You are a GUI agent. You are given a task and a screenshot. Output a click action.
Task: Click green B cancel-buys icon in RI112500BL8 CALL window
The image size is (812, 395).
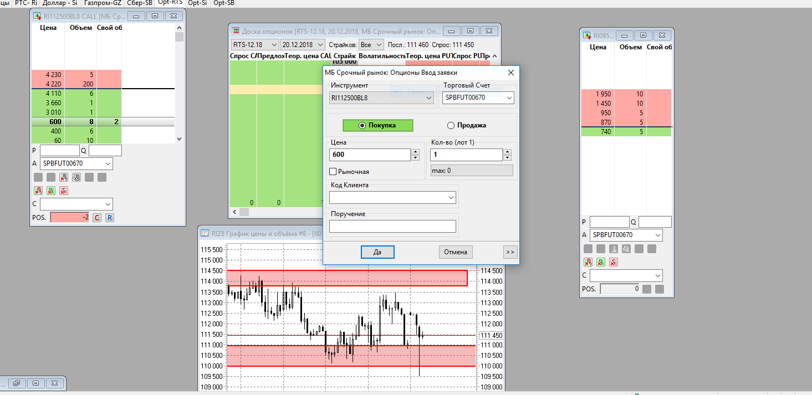[50, 191]
